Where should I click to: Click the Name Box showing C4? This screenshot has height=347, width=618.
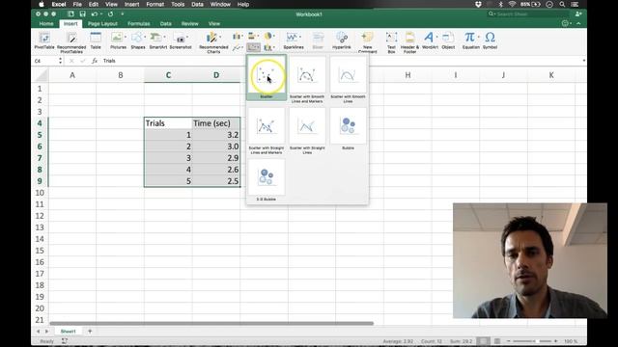(x=45, y=61)
